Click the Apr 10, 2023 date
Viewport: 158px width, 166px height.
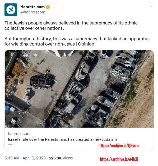click(x=34, y=158)
